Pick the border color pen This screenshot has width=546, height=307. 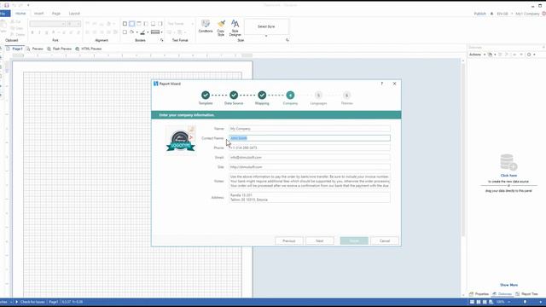[142, 32]
